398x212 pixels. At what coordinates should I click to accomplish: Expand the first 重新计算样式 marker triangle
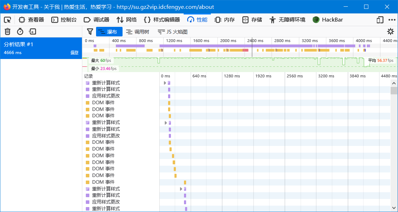tap(165, 83)
